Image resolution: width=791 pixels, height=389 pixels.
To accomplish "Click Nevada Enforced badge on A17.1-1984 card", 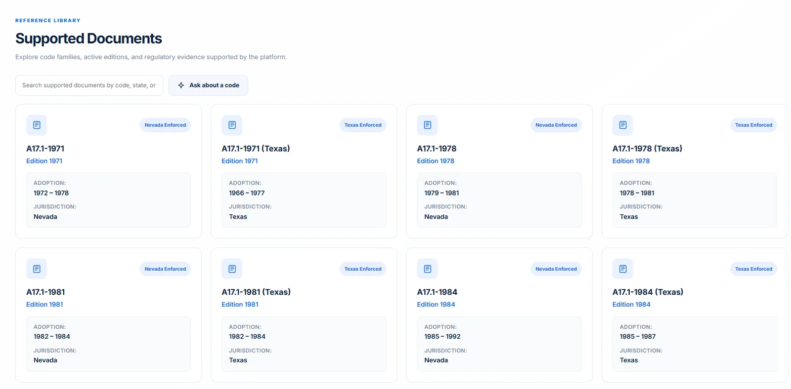I will pyautogui.click(x=556, y=269).
